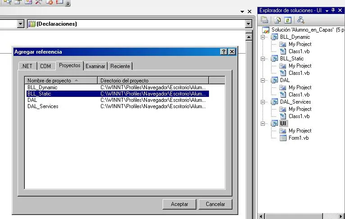Click the code editor scrollbar up arrow

point(249,37)
